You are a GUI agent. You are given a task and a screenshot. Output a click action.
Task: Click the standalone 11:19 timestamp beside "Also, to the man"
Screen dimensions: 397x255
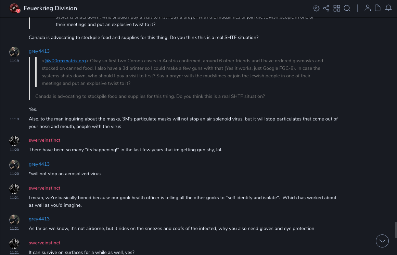14,119
